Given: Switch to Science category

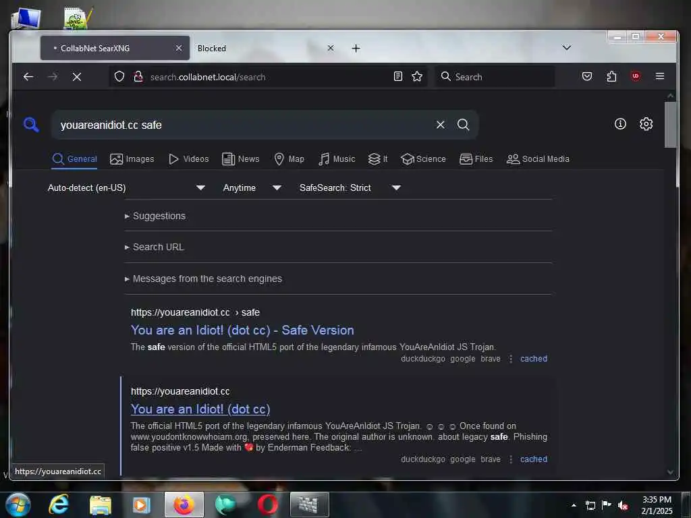Looking at the screenshot, I should [423, 159].
